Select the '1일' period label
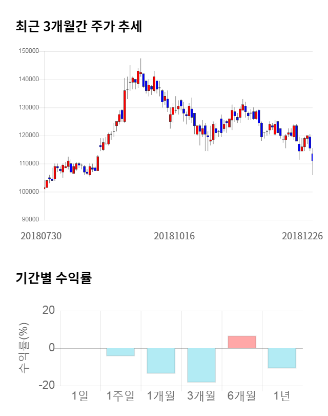The image size is (328, 416). [x=80, y=396]
